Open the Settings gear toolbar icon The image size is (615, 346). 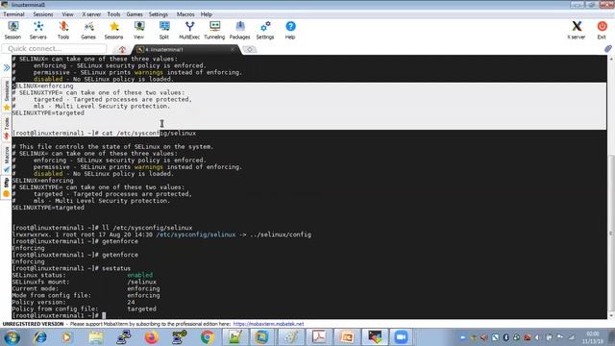pyautogui.click(x=265, y=30)
